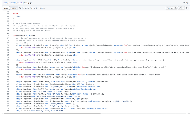
Task: Click checkReadOnly call on line 31
Action: pyautogui.click(x=30, y=48)
